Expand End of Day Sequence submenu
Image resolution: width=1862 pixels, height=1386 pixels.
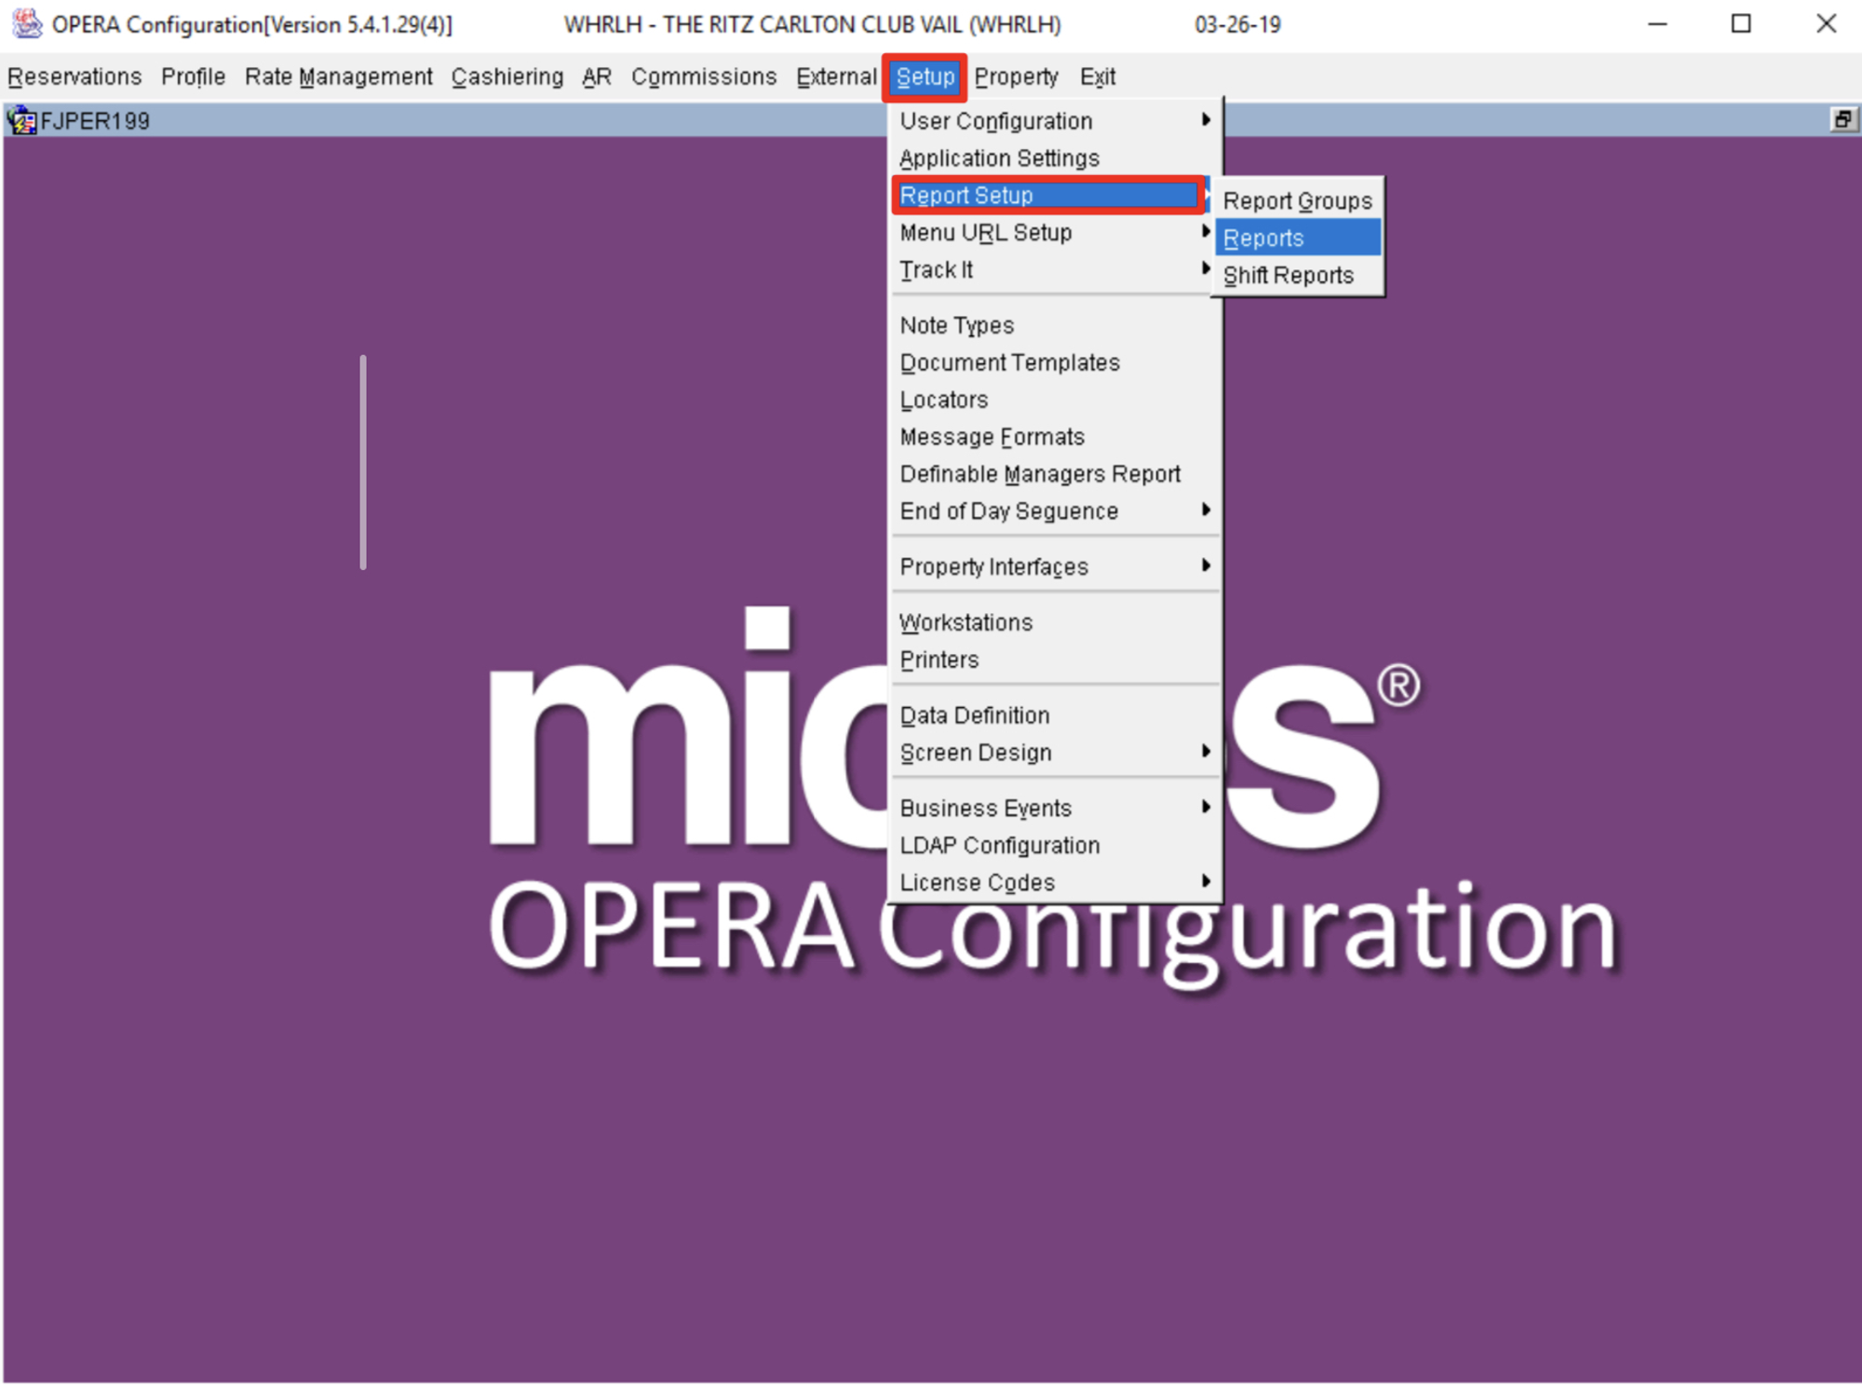click(1055, 511)
